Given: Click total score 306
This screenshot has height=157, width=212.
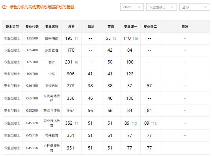Looking at the screenshot, I should pos(71,74).
